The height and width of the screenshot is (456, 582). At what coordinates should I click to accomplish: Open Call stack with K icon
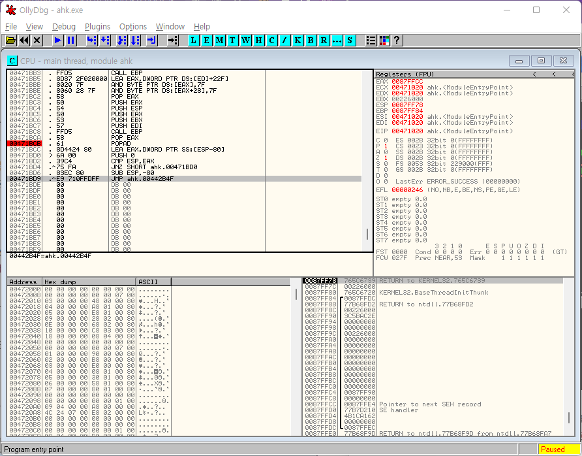298,40
